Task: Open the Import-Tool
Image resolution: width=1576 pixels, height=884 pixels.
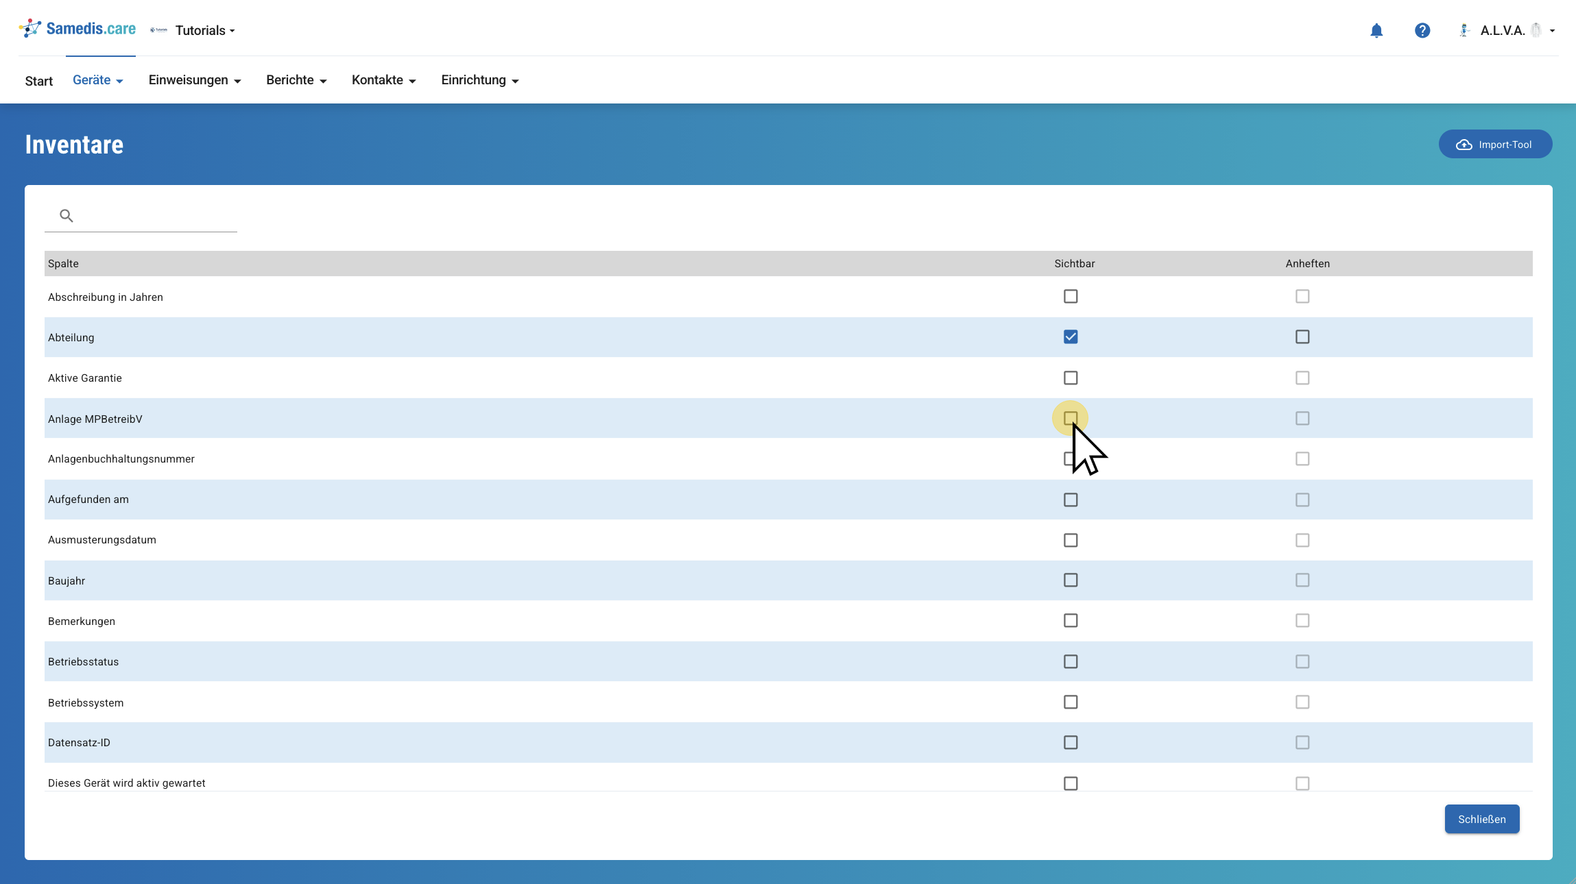Action: tap(1495, 145)
